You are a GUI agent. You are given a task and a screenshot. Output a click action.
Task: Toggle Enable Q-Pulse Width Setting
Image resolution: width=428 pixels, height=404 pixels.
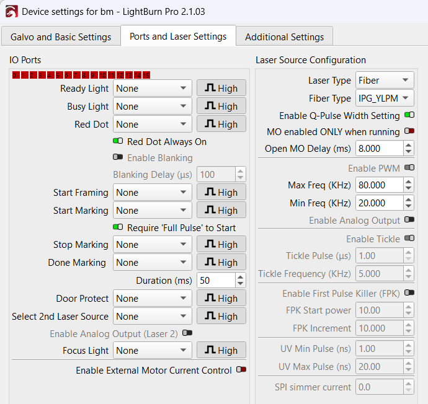409,115
